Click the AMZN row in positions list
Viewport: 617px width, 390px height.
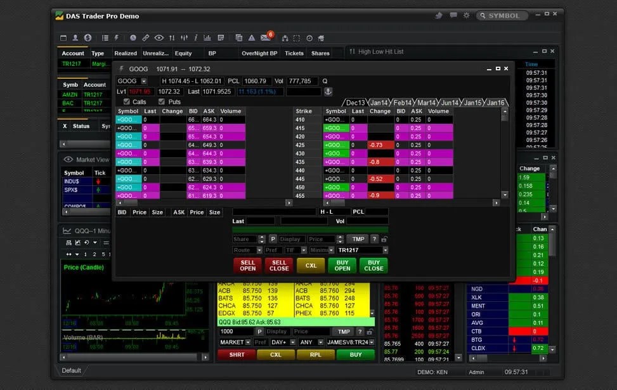(x=84, y=94)
